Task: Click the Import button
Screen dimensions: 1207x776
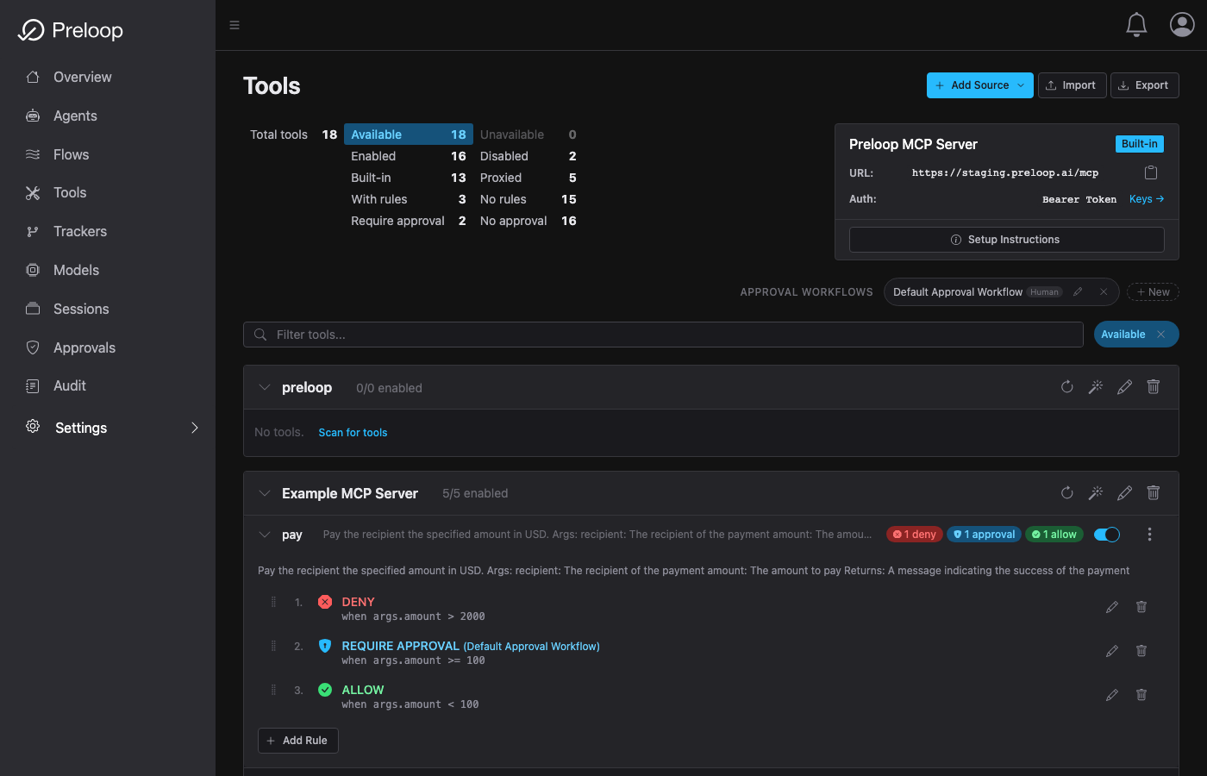Action: 1072,85
